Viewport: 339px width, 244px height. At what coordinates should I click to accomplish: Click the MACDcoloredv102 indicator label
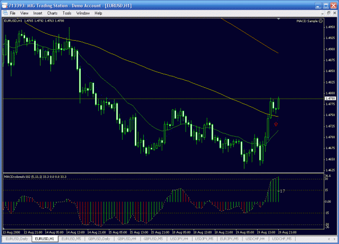(35, 177)
